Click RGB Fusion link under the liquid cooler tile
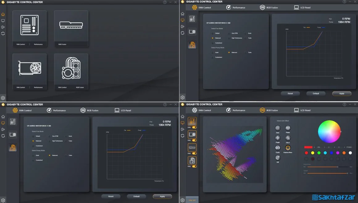 (x=80, y=87)
